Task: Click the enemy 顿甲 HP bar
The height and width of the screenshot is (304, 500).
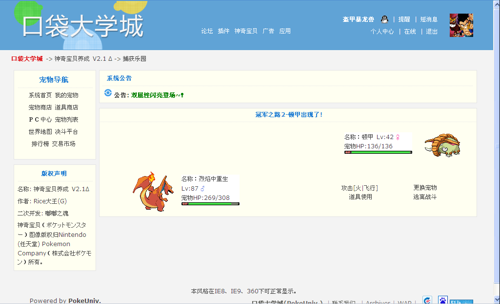Action: [378, 152]
